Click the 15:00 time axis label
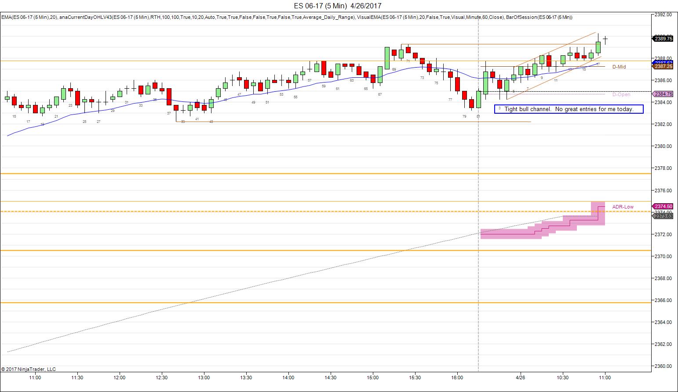 tap(372, 378)
